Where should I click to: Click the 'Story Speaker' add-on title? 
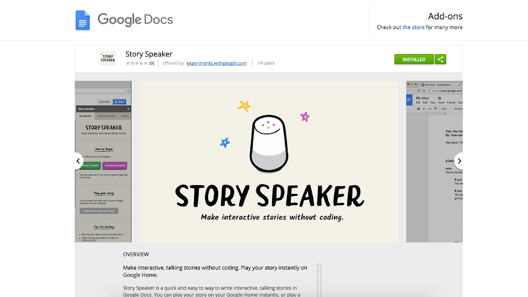(149, 54)
